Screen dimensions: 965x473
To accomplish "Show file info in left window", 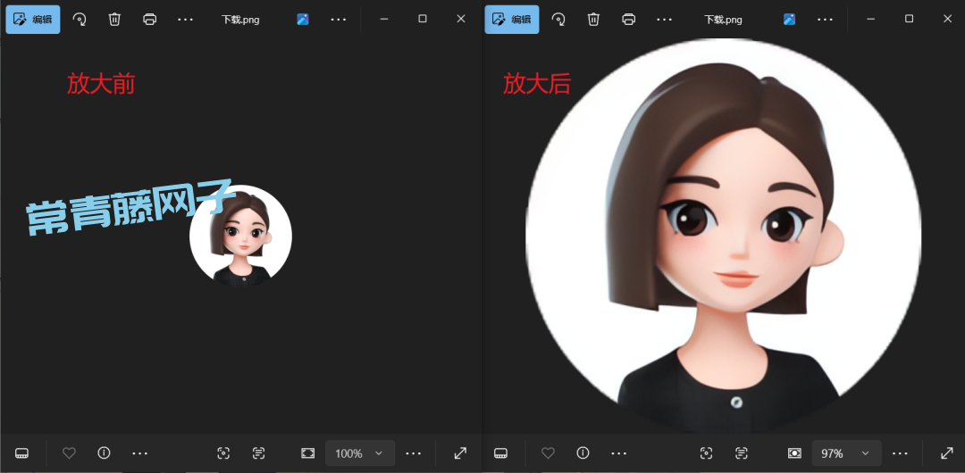I will point(104,453).
